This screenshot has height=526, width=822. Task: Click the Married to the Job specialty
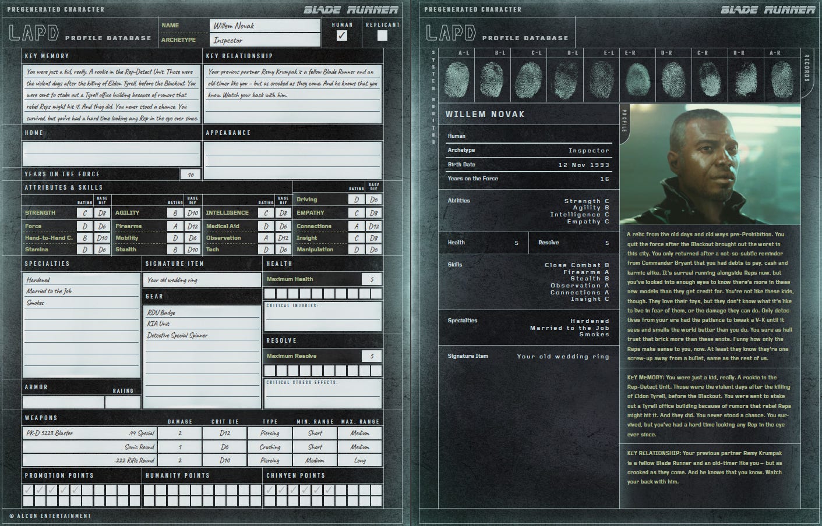(82, 291)
